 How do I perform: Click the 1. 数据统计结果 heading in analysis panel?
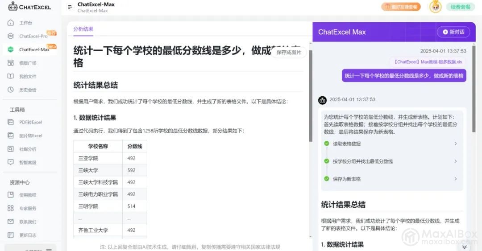95,118
